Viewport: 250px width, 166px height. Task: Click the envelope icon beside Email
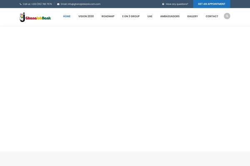point(58,4)
